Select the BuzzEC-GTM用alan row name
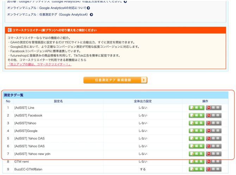Viewport: 236px width, 175px height. click(x=28, y=169)
